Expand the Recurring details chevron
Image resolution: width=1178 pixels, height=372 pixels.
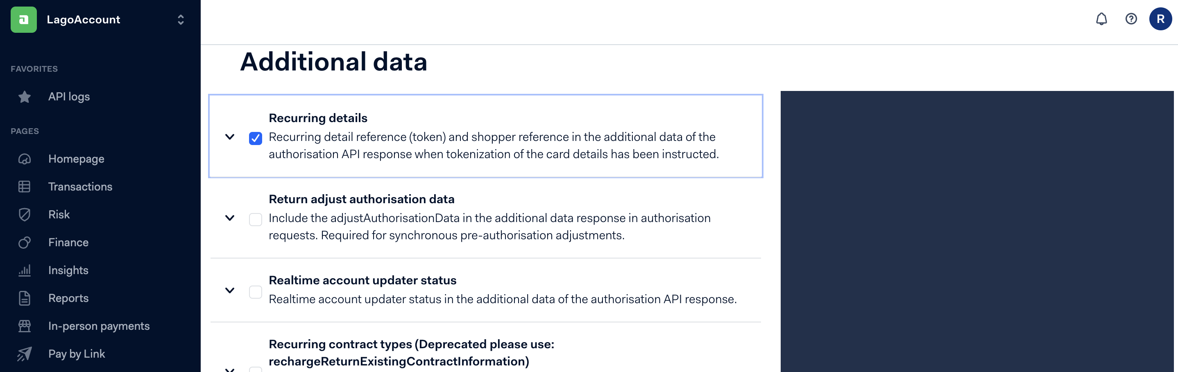[x=230, y=137]
